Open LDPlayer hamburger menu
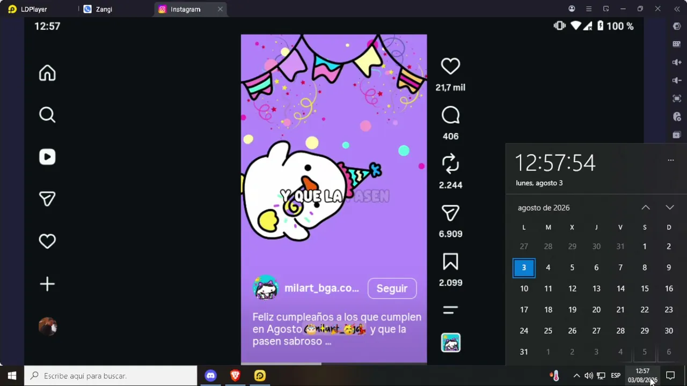Image resolution: width=687 pixels, height=386 pixels. click(x=589, y=9)
